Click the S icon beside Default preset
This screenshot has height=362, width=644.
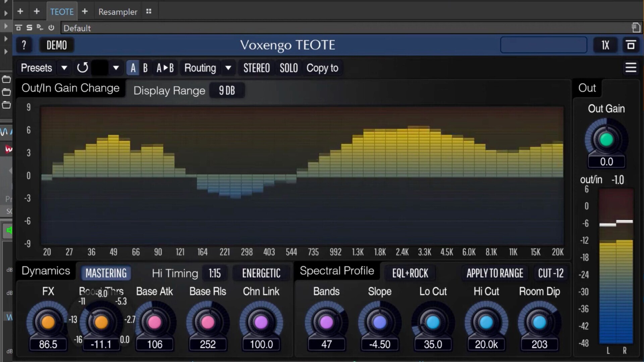(x=30, y=28)
